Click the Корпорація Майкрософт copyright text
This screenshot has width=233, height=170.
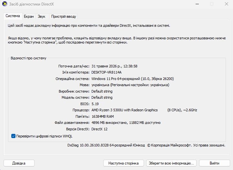pyautogui.click(x=186, y=145)
